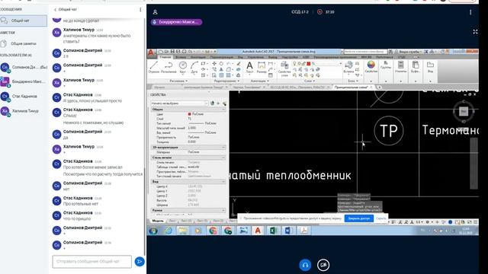The image size is (488, 274).
Task: Select the Полилиния tool
Action: click(x=169, y=66)
